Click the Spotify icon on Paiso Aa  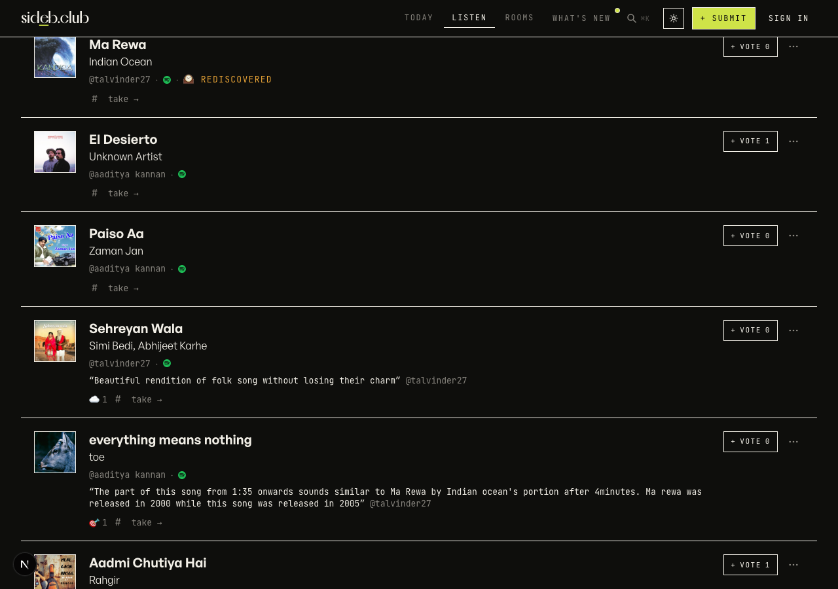point(182,269)
